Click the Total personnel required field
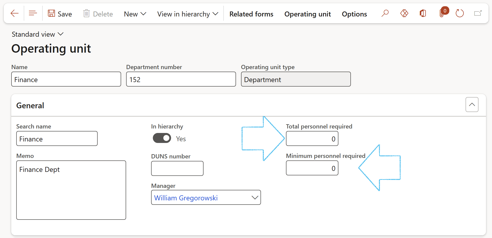Viewport: 492px width, 238px height. click(312, 139)
